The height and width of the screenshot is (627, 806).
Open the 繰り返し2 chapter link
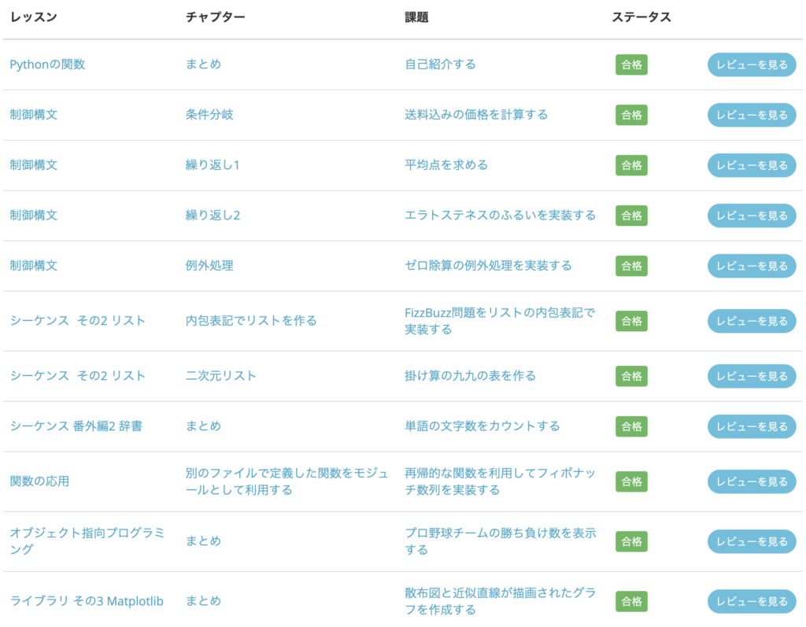click(x=213, y=216)
